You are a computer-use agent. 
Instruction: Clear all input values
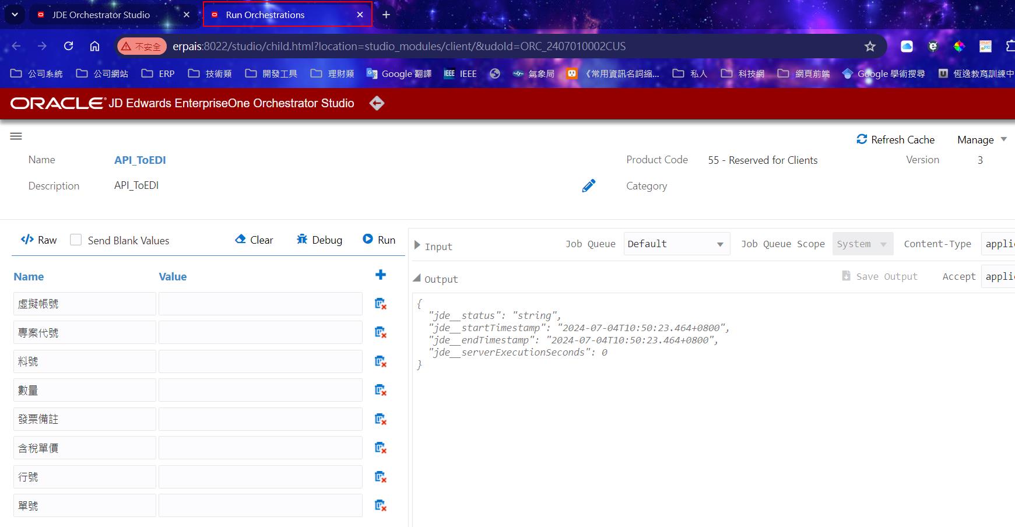(x=254, y=240)
